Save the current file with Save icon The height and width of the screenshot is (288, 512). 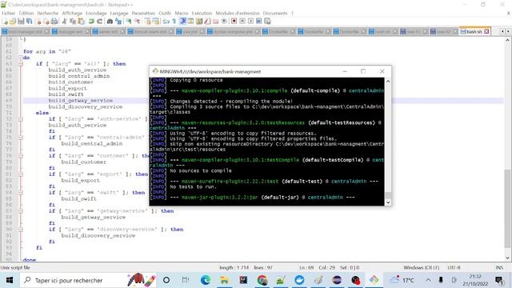click(21, 22)
